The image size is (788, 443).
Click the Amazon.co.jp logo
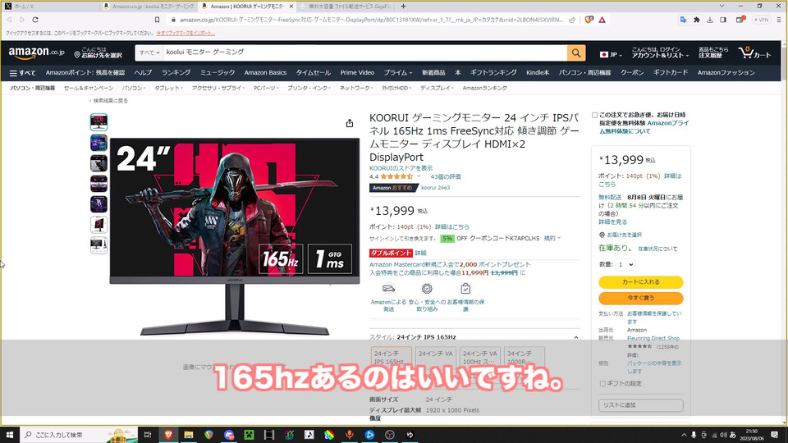point(36,53)
